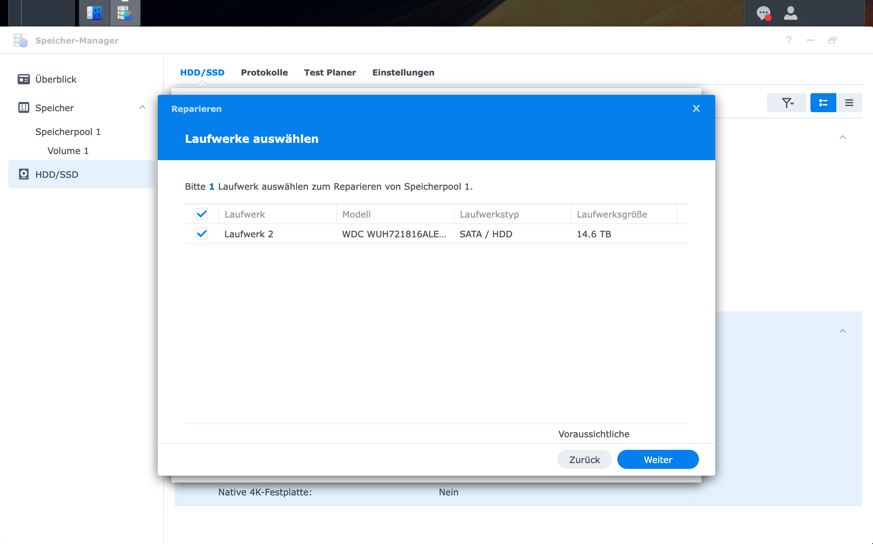Uncheck the Laufwerk 2 checkbox
Viewport: 873px width, 544px height.
point(202,234)
